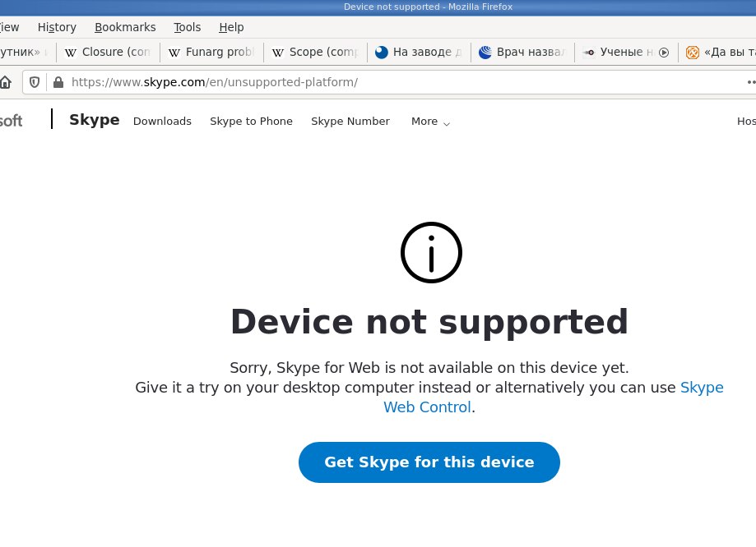Open Skype Number page
The width and height of the screenshot is (756, 547).
click(x=350, y=122)
